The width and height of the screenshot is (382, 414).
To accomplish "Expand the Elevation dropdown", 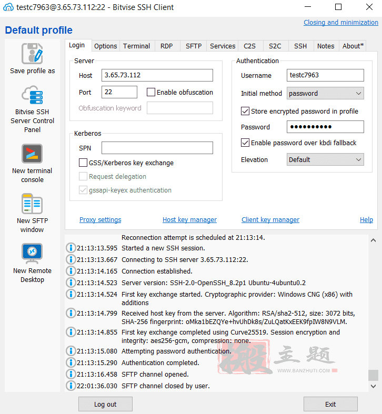I will (x=325, y=159).
